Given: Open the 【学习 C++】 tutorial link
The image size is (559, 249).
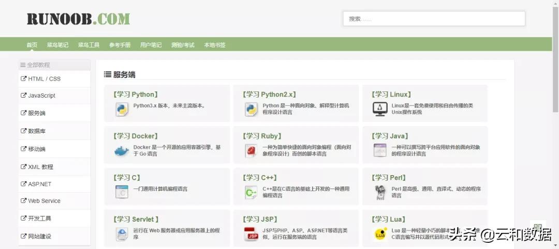Looking at the screenshot, I should coord(259,178).
